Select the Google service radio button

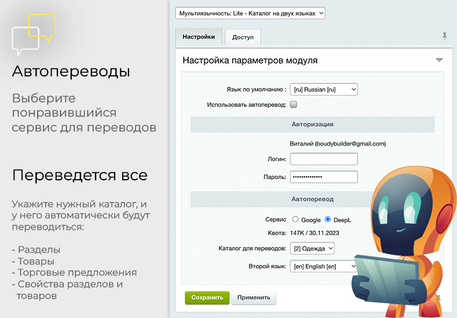point(295,219)
